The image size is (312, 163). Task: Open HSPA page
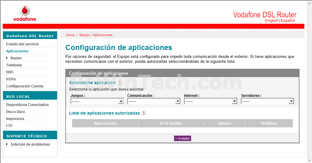click(x=11, y=79)
